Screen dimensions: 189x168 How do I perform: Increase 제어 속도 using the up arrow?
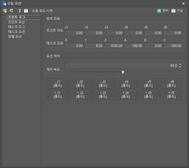point(180,64)
